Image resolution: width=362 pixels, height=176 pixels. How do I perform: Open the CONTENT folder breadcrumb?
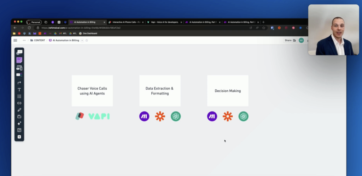coord(37,40)
